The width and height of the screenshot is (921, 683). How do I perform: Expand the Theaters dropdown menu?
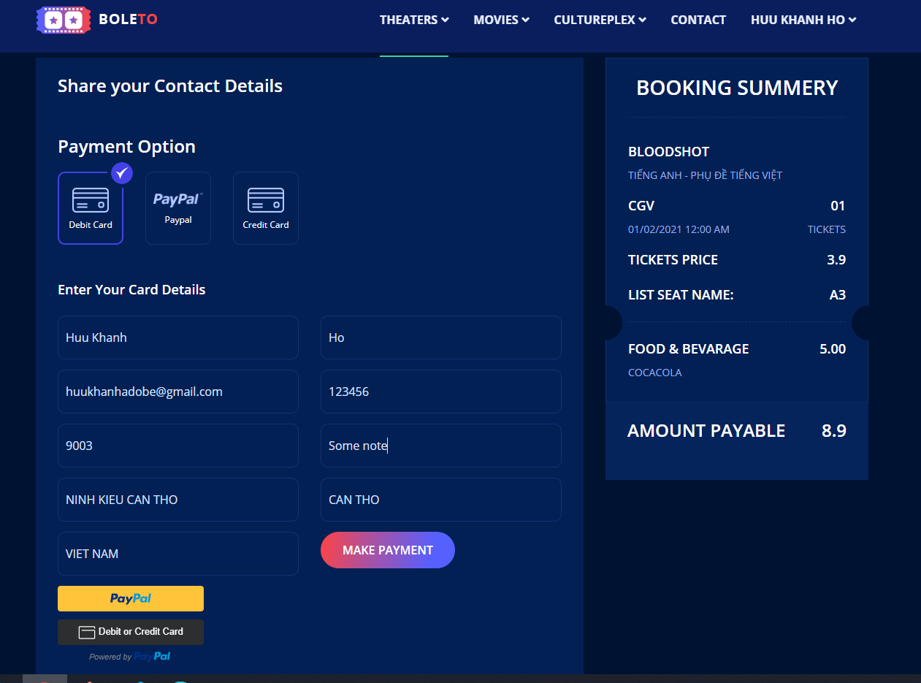[413, 20]
